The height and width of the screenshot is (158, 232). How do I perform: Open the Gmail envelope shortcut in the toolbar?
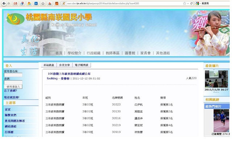click(x=15, y=3)
